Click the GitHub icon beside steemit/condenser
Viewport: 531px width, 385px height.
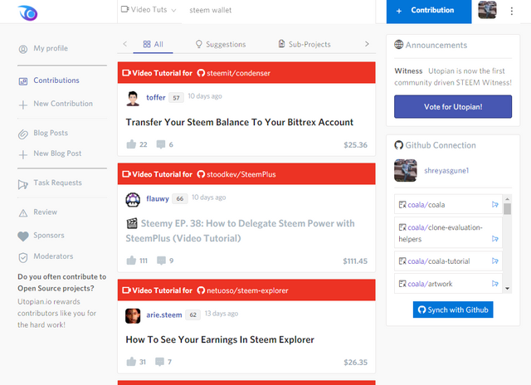(201, 73)
